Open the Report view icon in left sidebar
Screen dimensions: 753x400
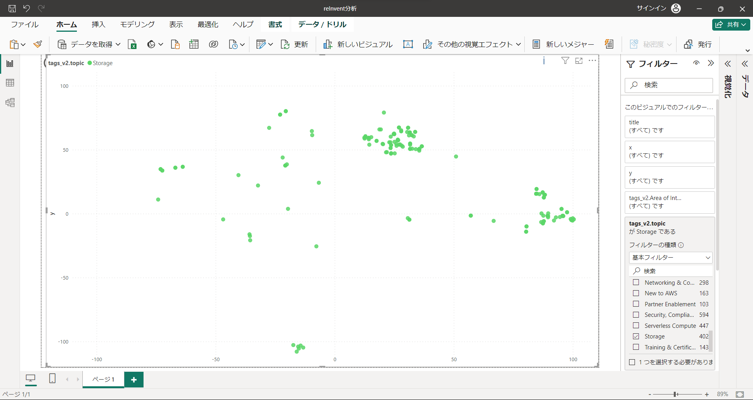tap(10, 64)
